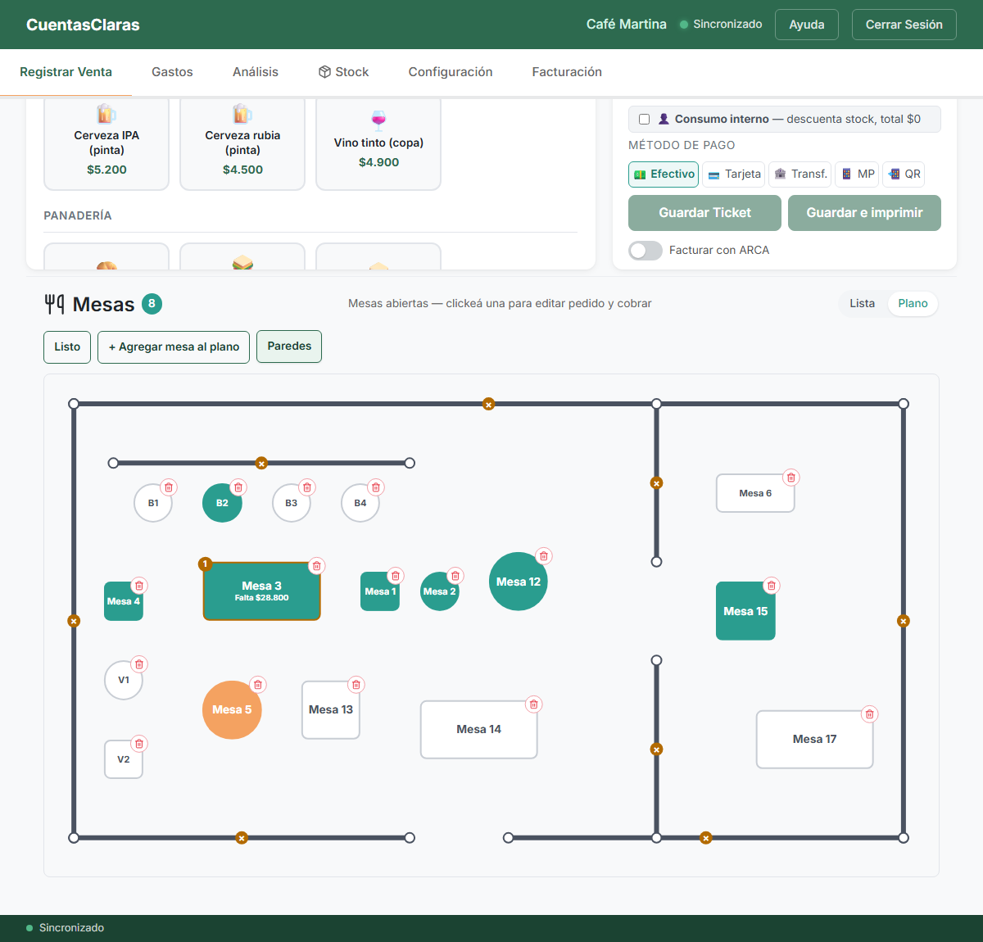983x942 pixels.
Task: Click the trash icon on Mesa 2
Action: [x=455, y=576]
